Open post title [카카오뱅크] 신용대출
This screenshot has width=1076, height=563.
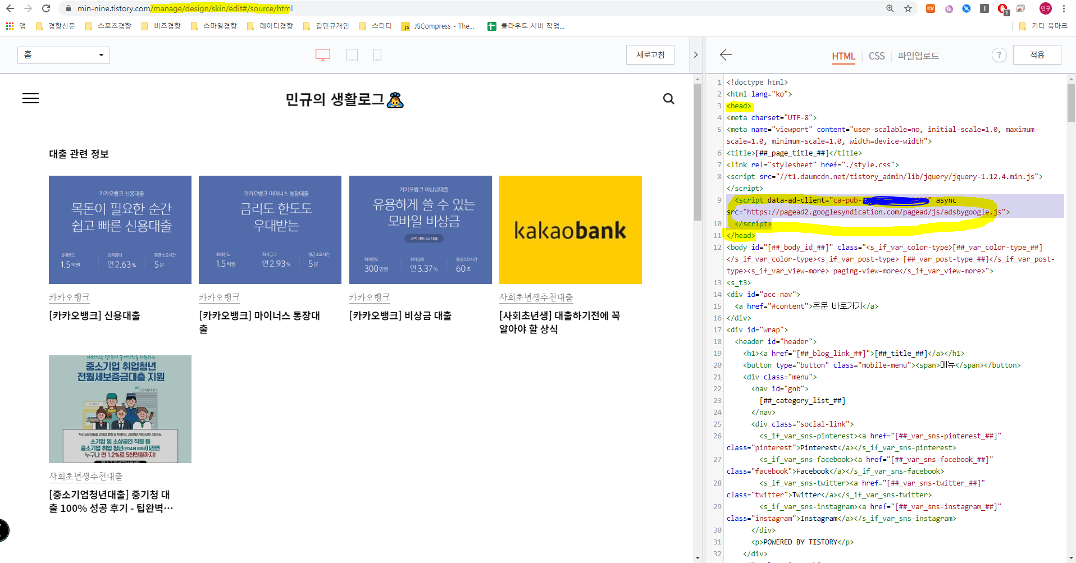tap(94, 315)
